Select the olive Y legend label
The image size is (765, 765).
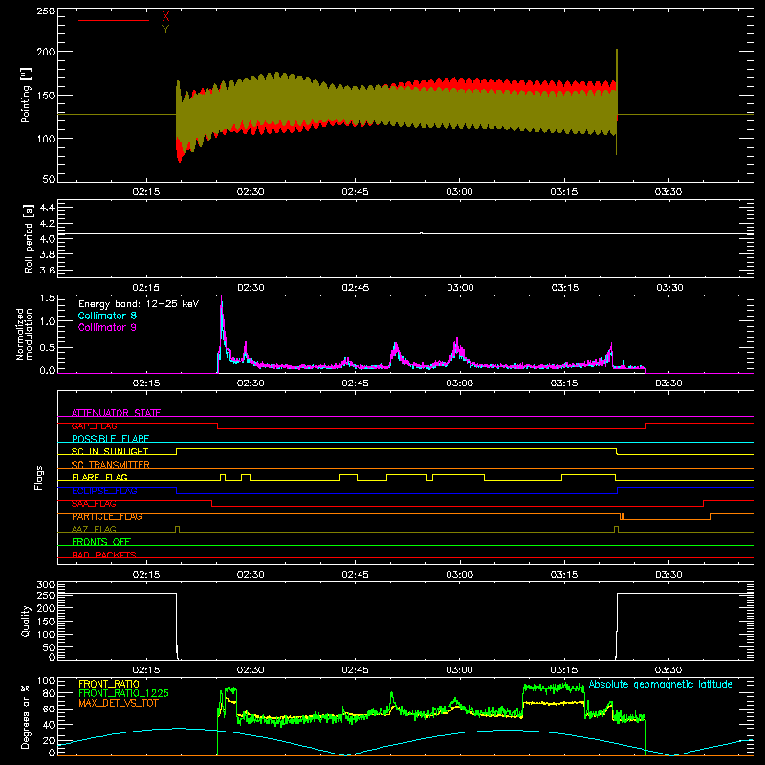165,30
